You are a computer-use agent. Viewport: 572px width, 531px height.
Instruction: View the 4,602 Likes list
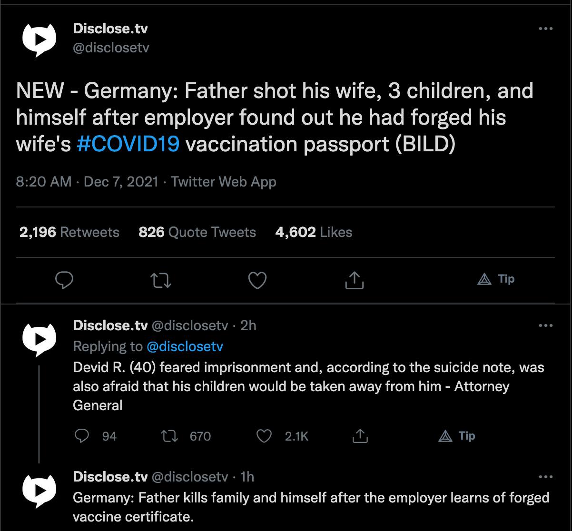click(x=314, y=232)
